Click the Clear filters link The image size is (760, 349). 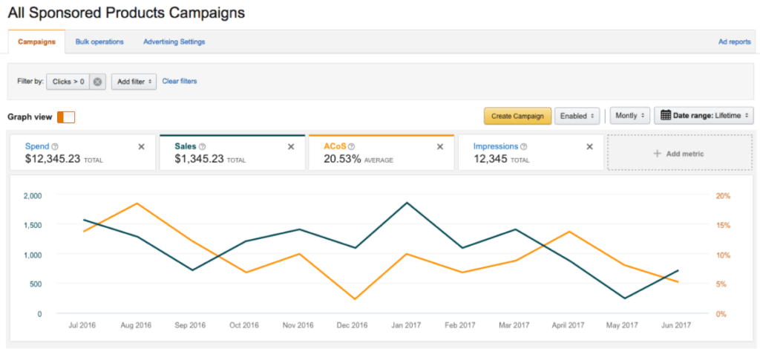(x=180, y=81)
